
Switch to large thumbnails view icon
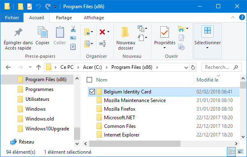pyautogui.click(x=240, y=152)
